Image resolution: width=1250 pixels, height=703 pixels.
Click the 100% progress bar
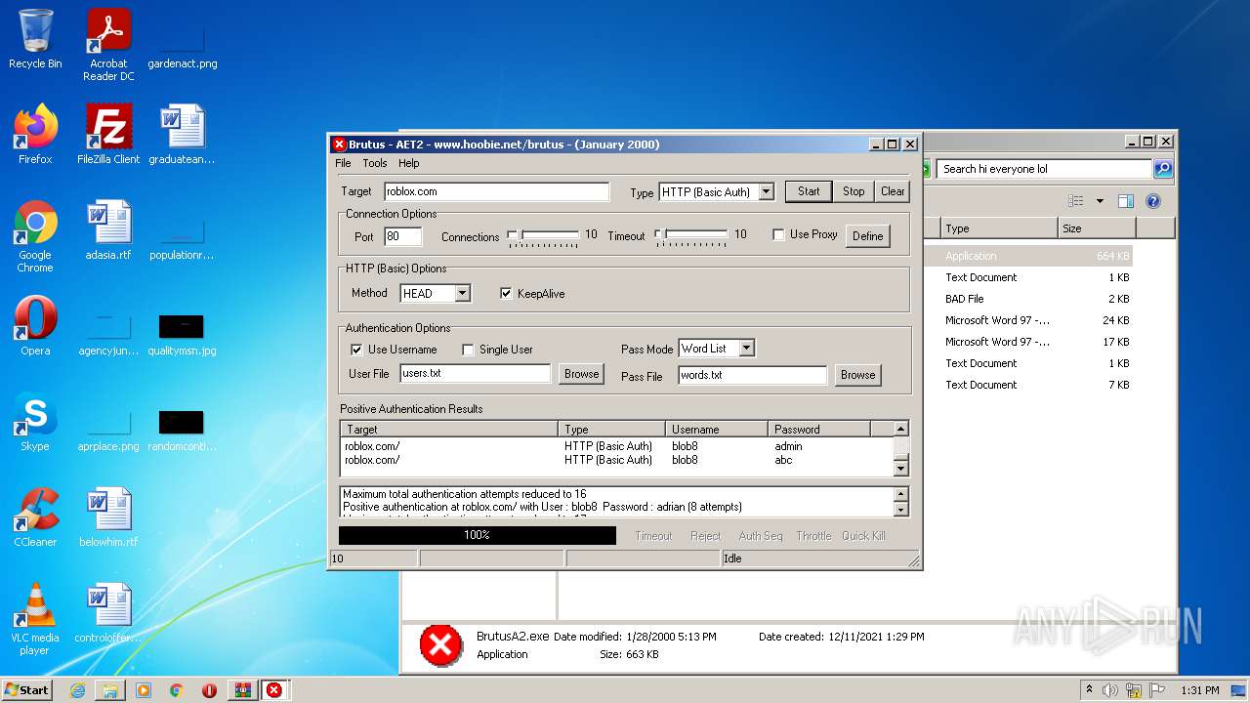478,535
